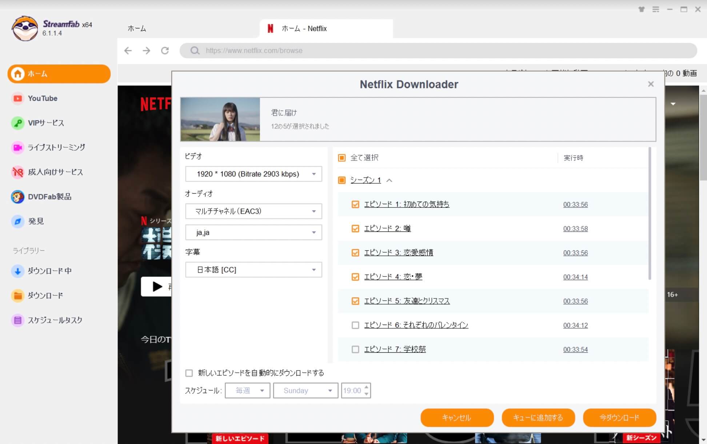Open the ライブストリーミング camera icon

click(x=17, y=147)
